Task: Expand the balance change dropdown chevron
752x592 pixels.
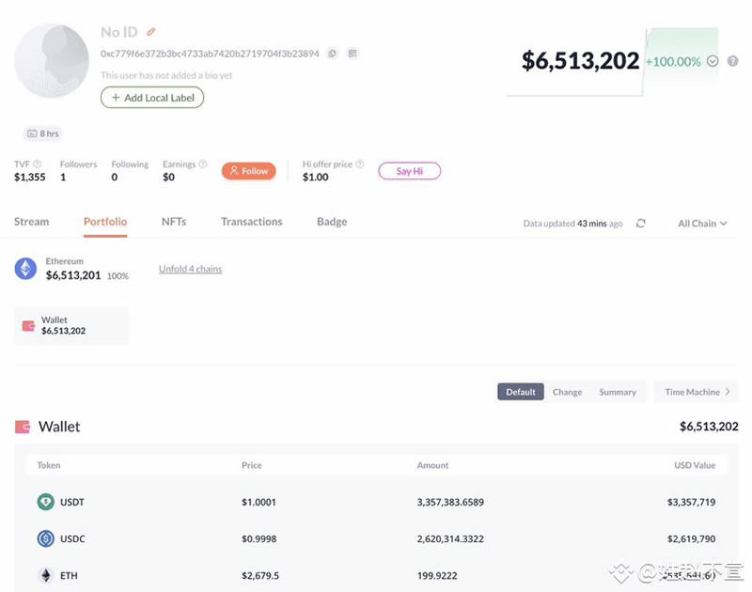Action: (713, 61)
